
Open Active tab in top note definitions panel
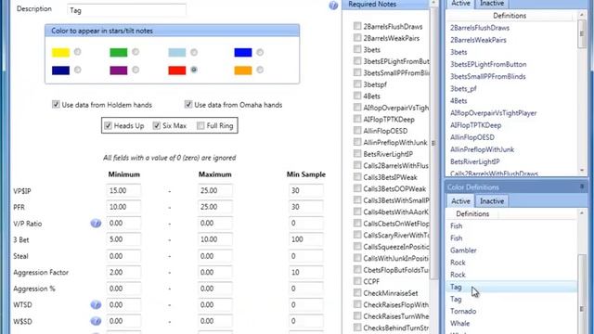pyautogui.click(x=460, y=4)
